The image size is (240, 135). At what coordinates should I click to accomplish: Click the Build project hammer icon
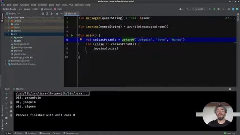[x=187, y=9]
